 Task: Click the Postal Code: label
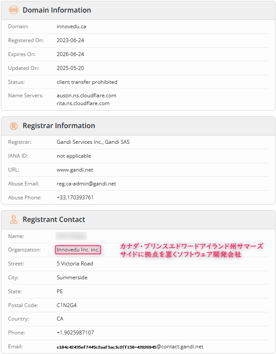[x=23, y=305]
